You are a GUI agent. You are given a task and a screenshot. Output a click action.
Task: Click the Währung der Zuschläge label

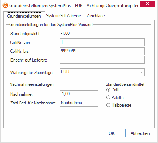click(32, 73)
